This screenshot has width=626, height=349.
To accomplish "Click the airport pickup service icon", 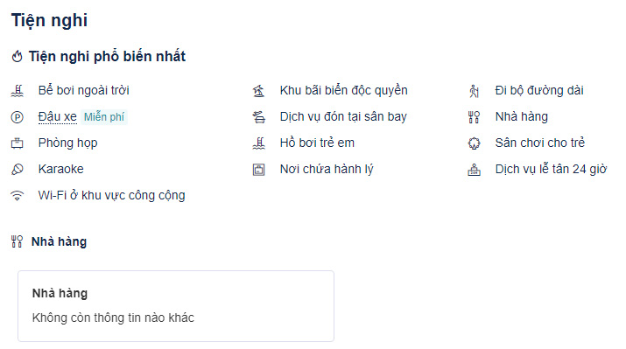I will 258,117.
